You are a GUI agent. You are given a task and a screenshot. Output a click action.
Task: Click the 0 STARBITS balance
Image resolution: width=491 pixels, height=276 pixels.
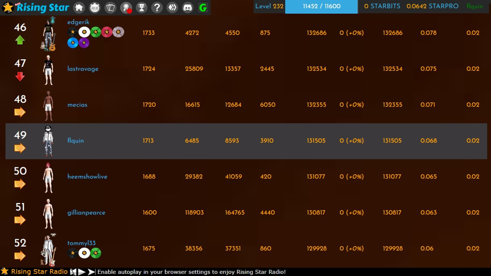tap(382, 6)
